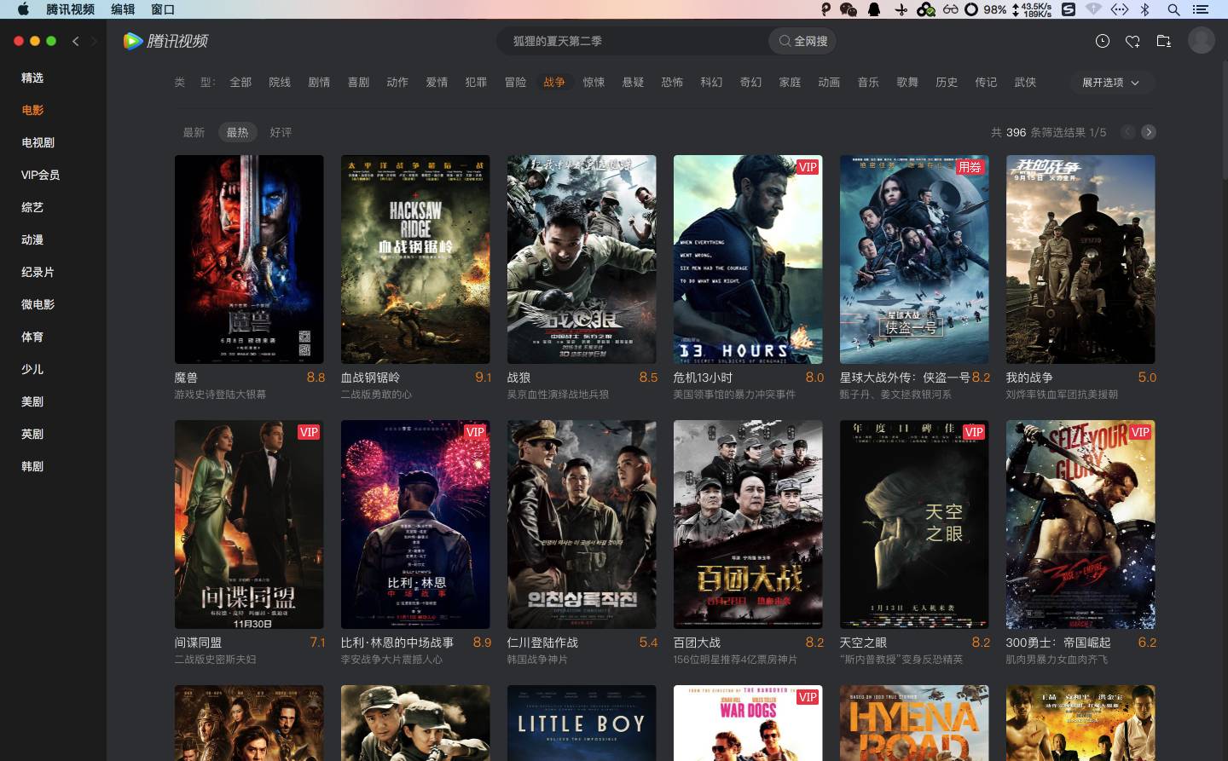
Task: Open 13 Hours 危机13小时 poster
Action: point(748,259)
